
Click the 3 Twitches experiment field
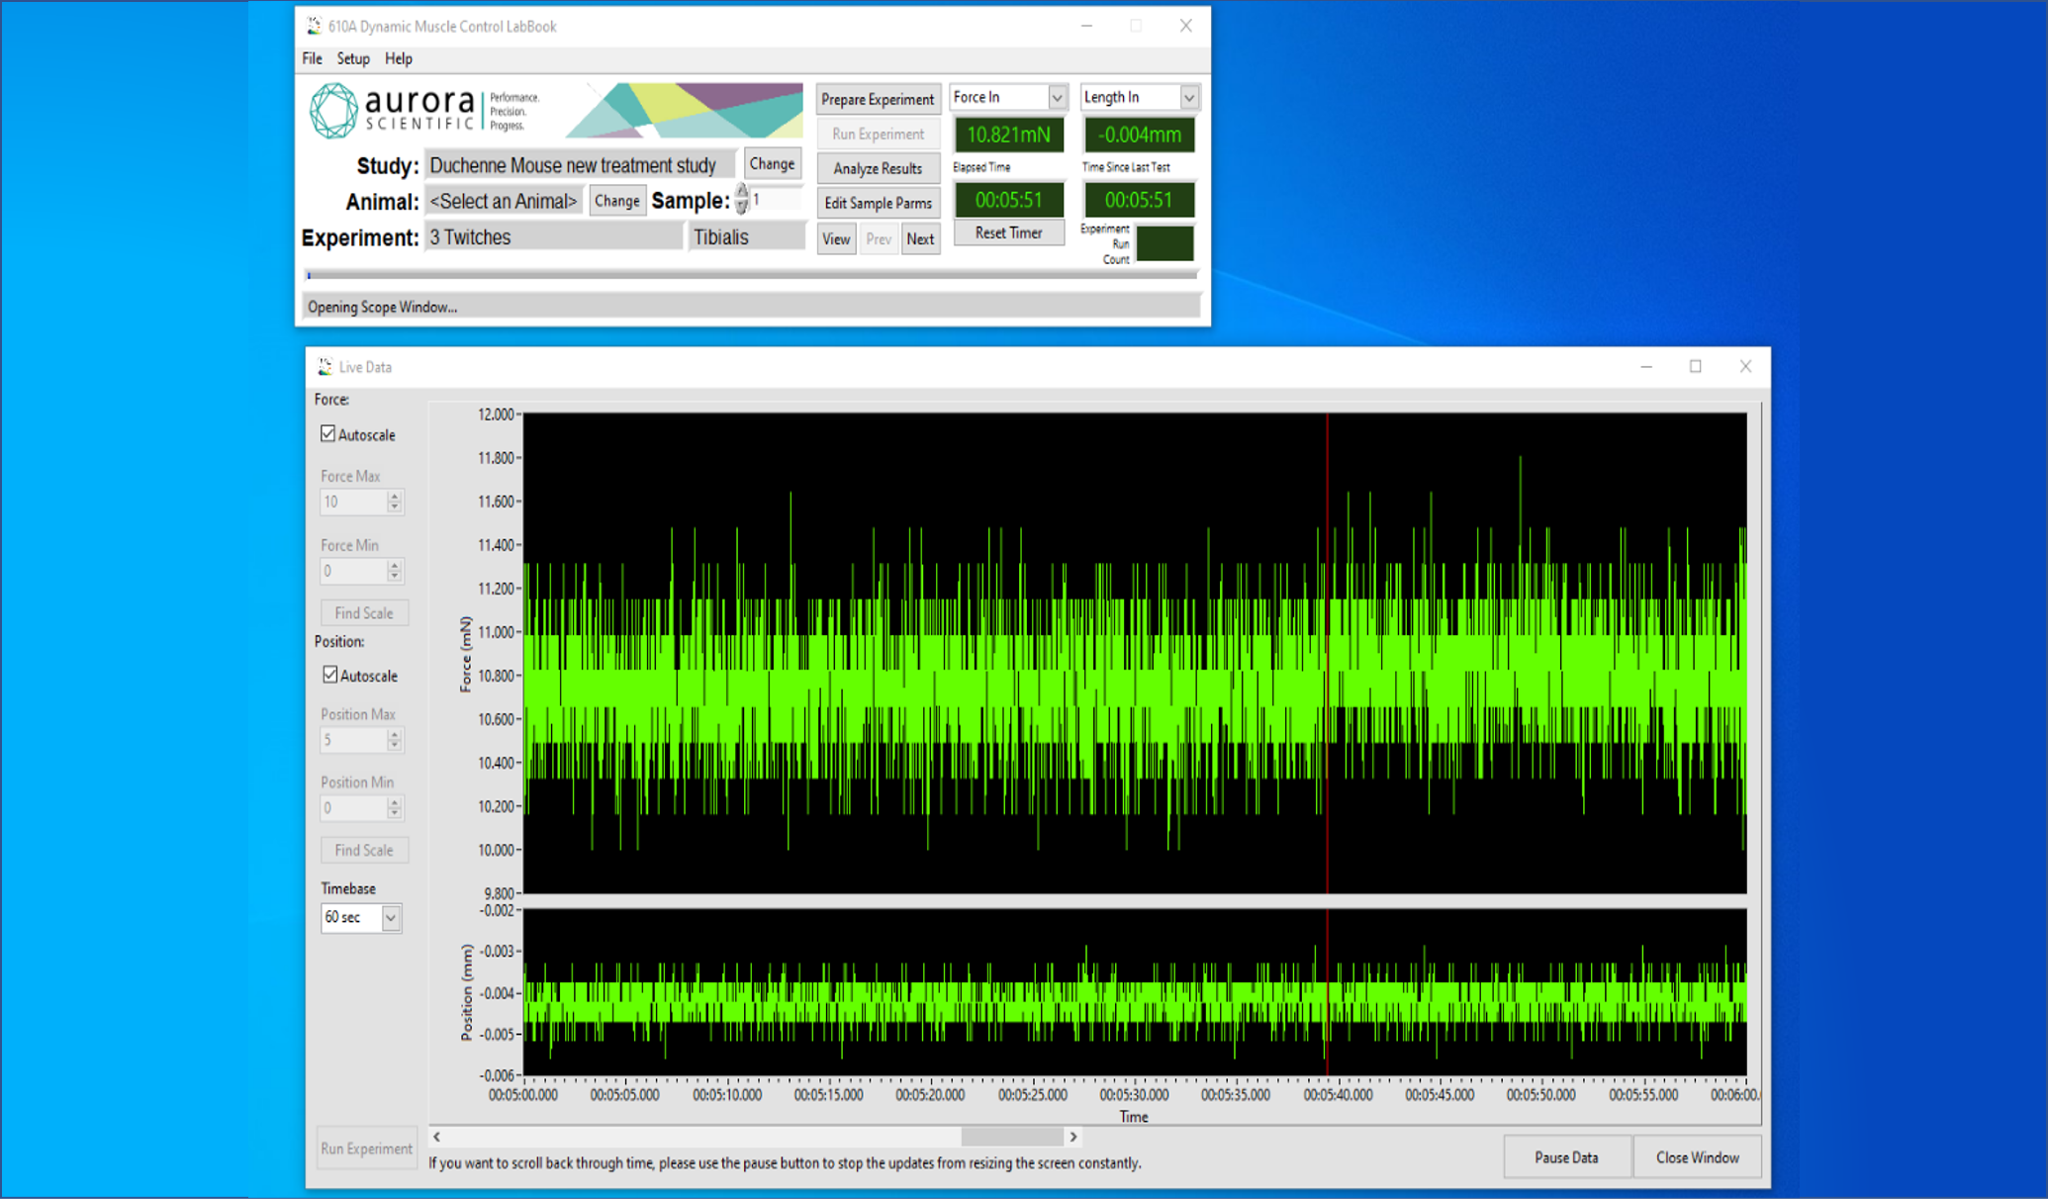(554, 237)
